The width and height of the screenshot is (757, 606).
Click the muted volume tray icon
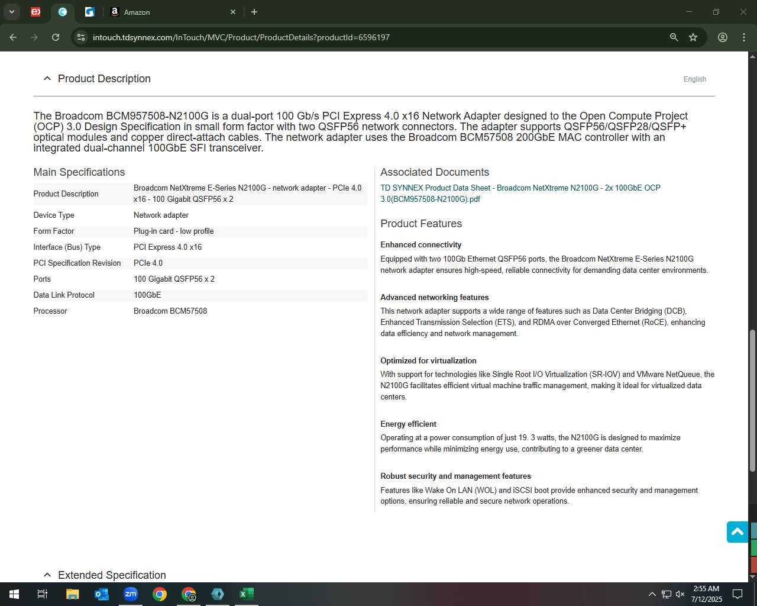(x=680, y=594)
